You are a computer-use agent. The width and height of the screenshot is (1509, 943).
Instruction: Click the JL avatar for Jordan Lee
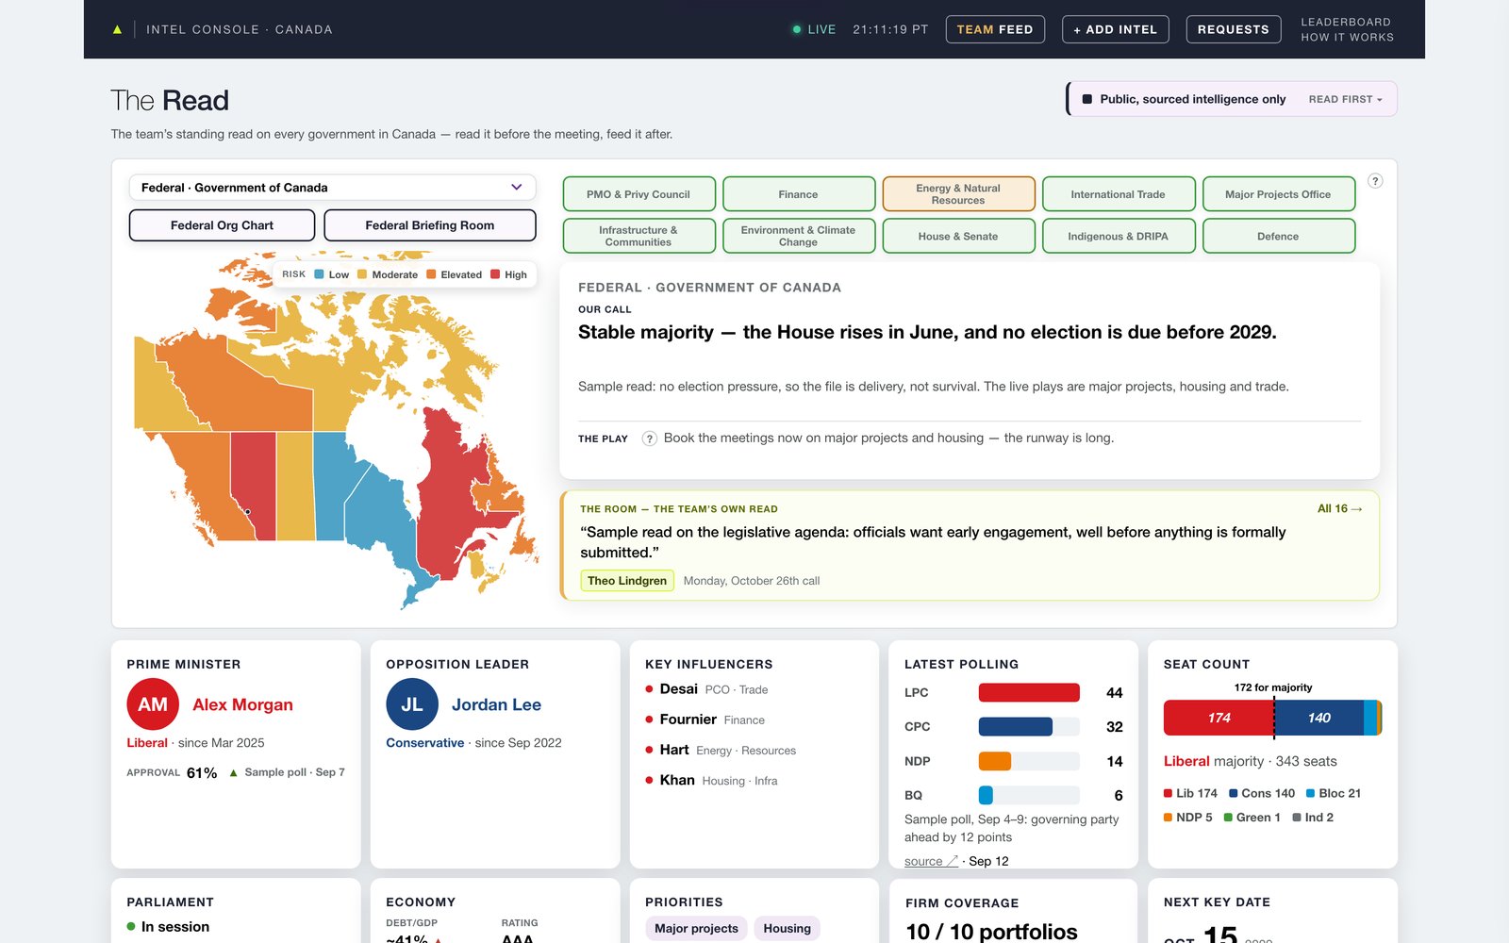[412, 704]
